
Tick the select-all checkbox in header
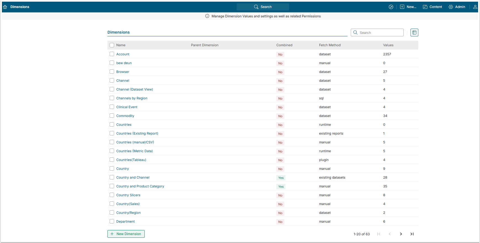click(x=112, y=45)
